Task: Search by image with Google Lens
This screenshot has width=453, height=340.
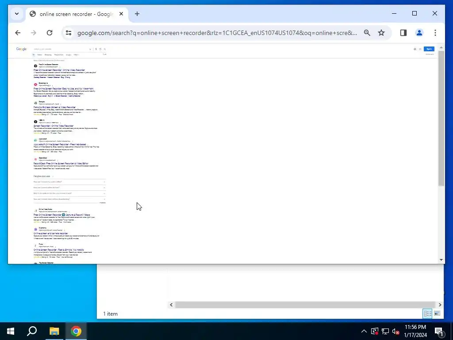Action: (x=100, y=49)
